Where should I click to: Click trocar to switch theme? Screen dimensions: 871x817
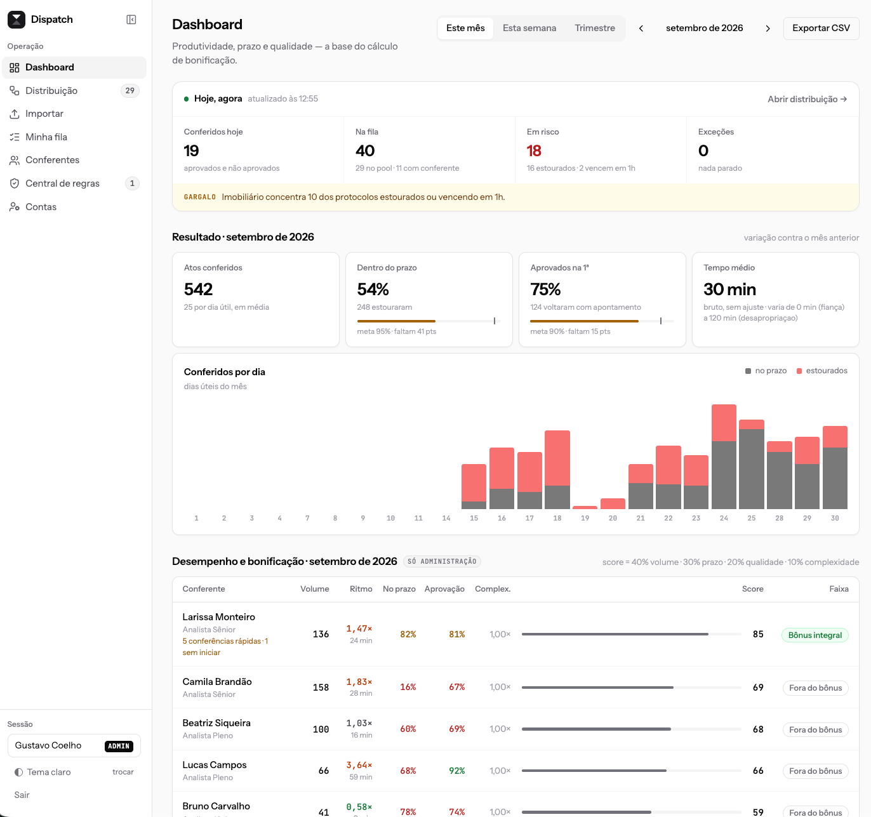point(123,772)
